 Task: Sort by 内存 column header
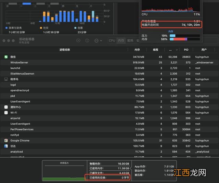click(x=137, y=50)
